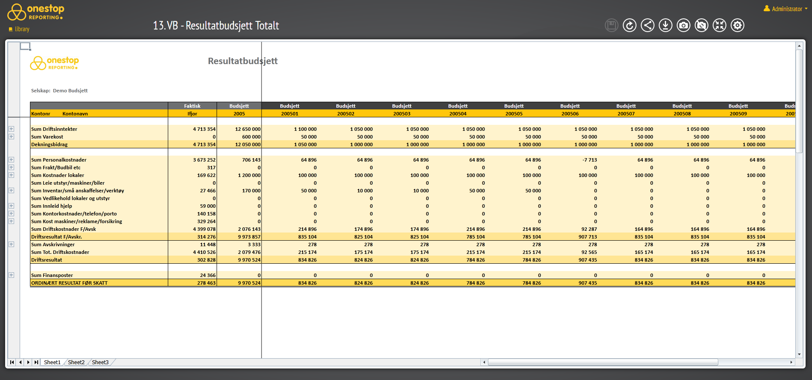The height and width of the screenshot is (380, 812).
Task: Select the Budsjett 2005 header cell
Action: pyautogui.click(x=239, y=114)
